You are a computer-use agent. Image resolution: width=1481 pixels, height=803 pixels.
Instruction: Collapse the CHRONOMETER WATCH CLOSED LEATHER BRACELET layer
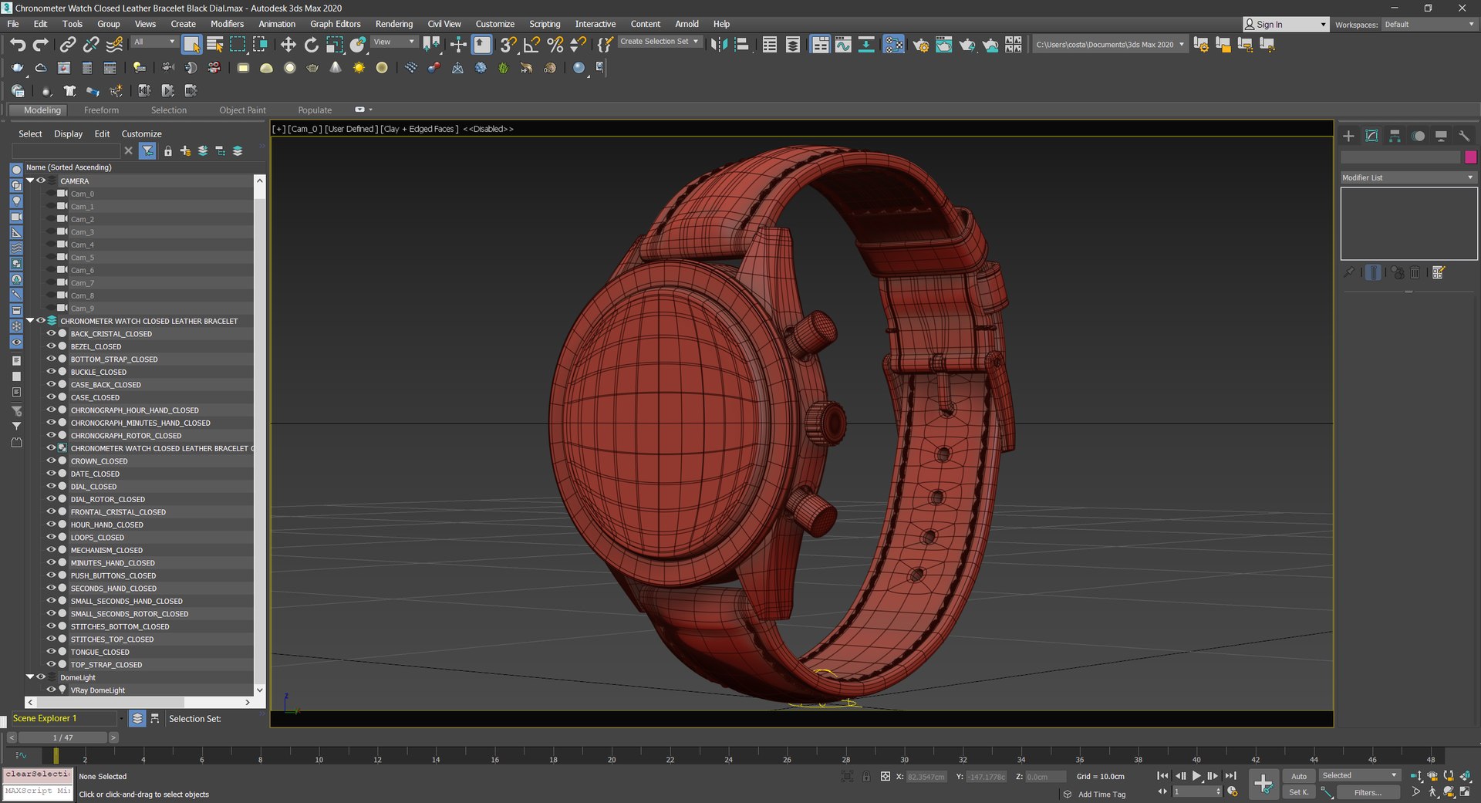coord(30,320)
